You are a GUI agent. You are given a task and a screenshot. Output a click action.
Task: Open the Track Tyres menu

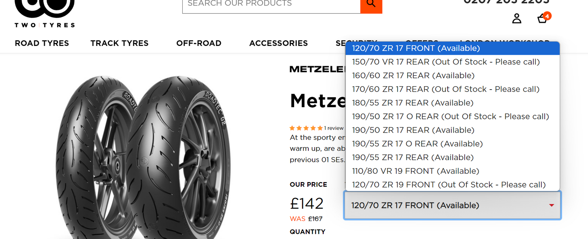[119, 43]
